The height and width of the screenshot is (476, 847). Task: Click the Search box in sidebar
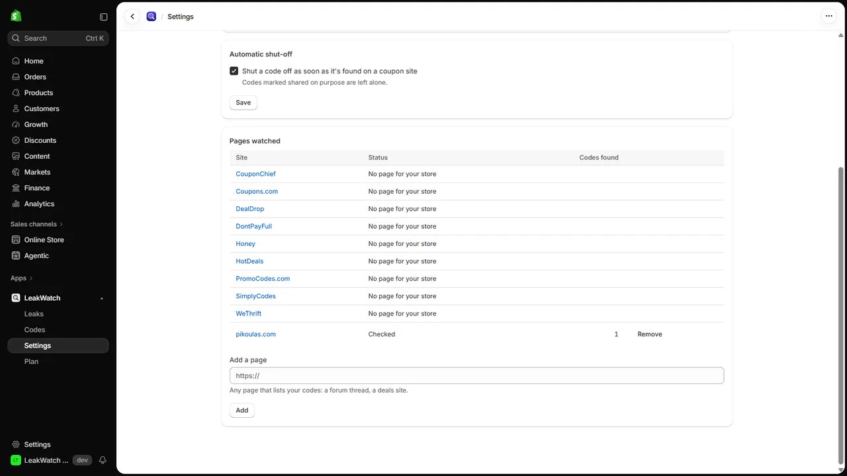click(58, 38)
